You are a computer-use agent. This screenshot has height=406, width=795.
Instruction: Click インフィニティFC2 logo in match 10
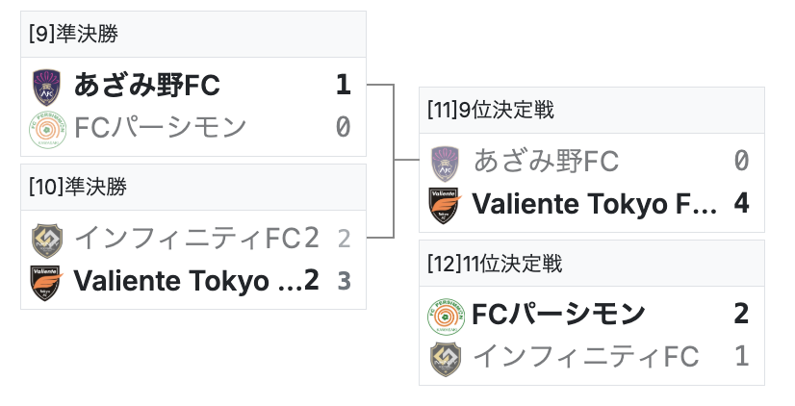(x=45, y=239)
